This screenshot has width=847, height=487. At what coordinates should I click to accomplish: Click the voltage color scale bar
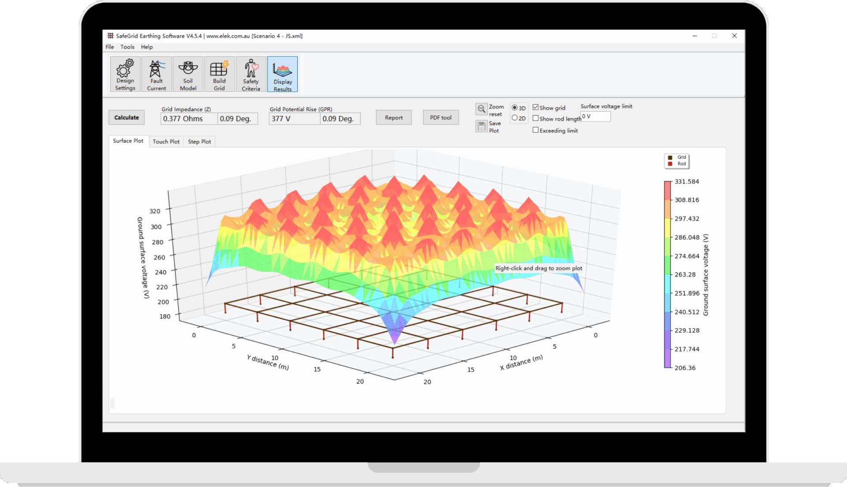pyautogui.click(x=667, y=274)
